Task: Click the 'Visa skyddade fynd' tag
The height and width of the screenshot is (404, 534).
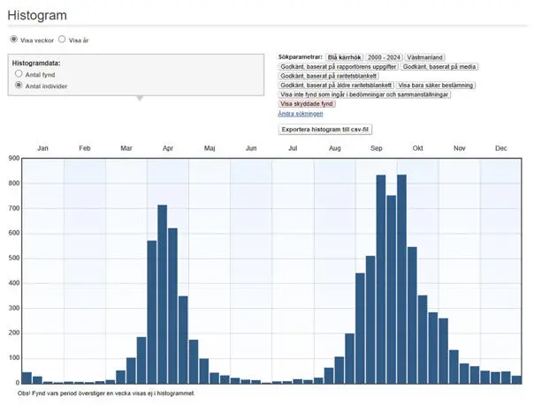Action: (x=306, y=104)
